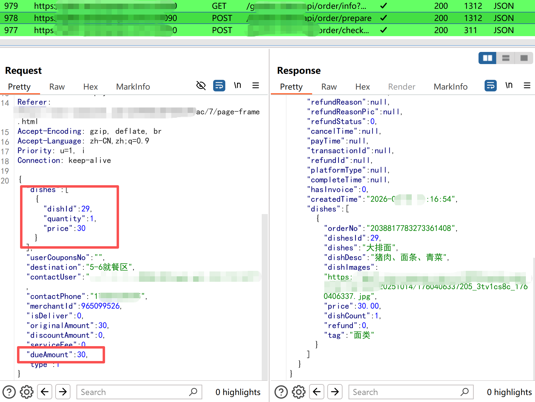The width and height of the screenshot is (535, 402).
Task: Go to next match in Response search
Action: 335,392
